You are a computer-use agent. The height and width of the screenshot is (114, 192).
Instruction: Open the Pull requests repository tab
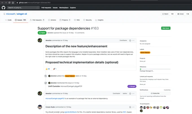click(37, 20)
